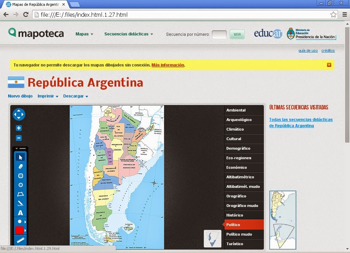Select the text tool
The image size is (350, 253).
tap(20, 213)
